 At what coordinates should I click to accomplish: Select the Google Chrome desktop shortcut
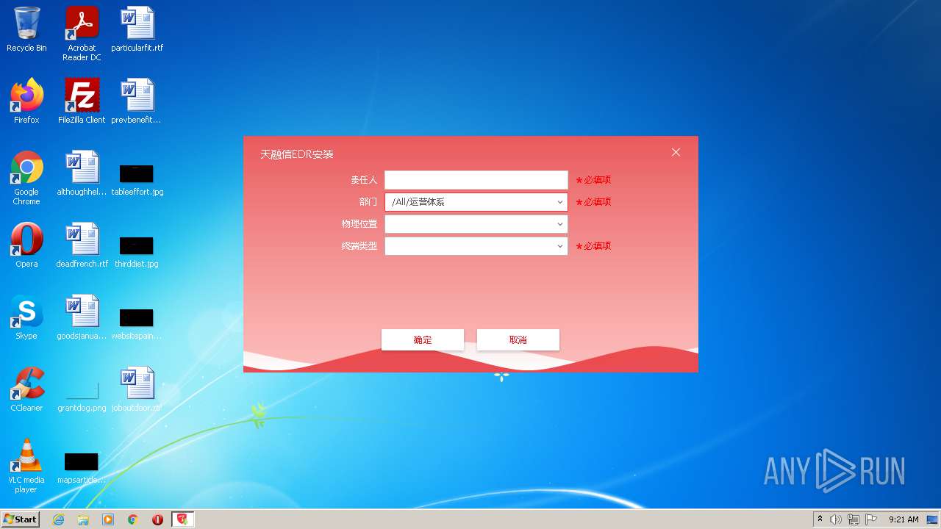pyautogui.click(x=26, y=178)
